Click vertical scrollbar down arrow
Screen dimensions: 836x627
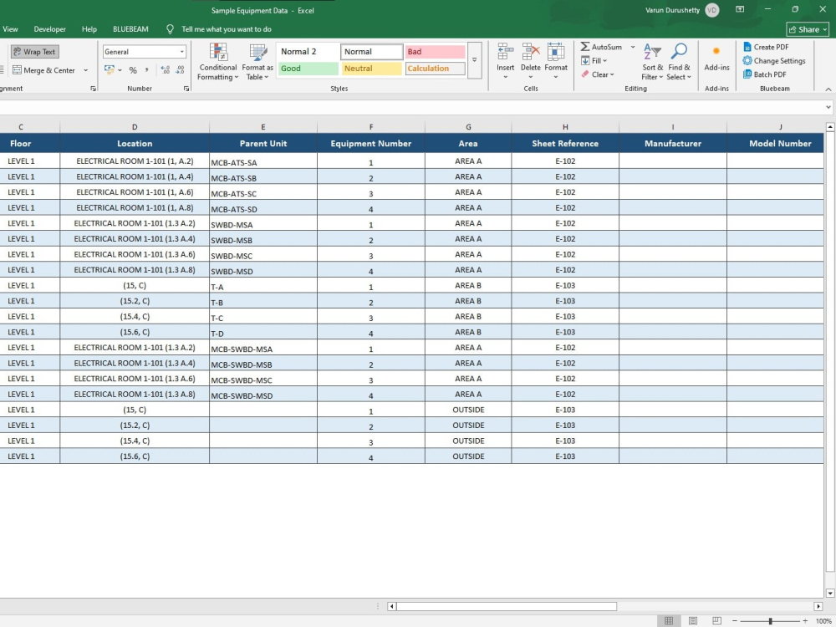[830, 593]
